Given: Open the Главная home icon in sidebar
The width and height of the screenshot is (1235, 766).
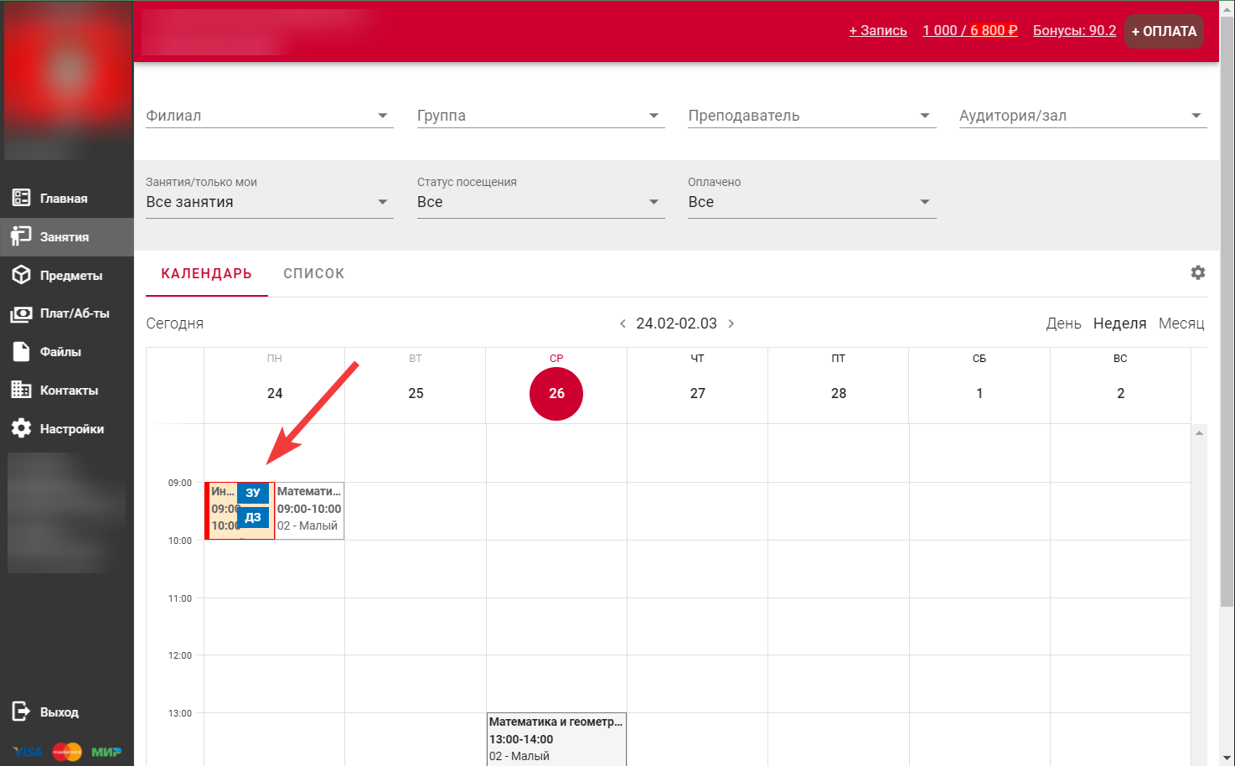Looking at the screenshot, I should (22, 198).
